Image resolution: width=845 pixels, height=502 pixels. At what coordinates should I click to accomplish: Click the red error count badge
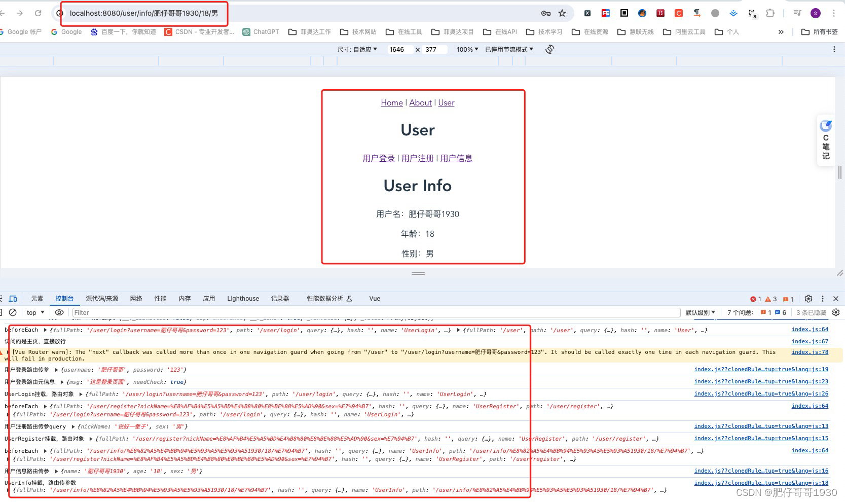pos(756,299)
